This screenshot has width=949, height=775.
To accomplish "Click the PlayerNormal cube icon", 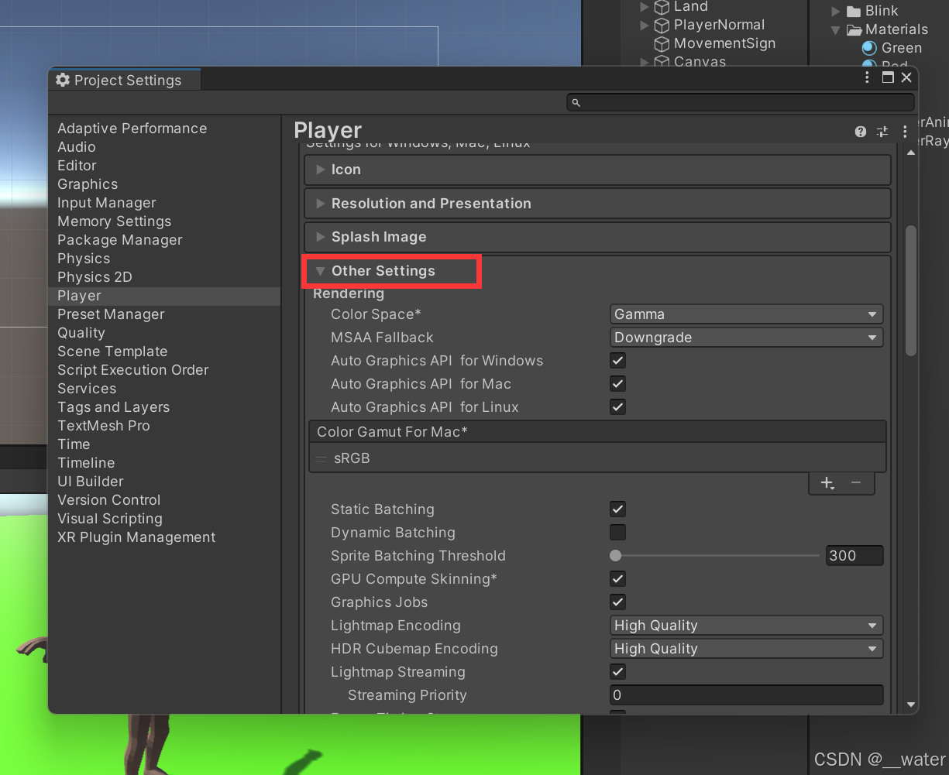I will click(662, 26).
